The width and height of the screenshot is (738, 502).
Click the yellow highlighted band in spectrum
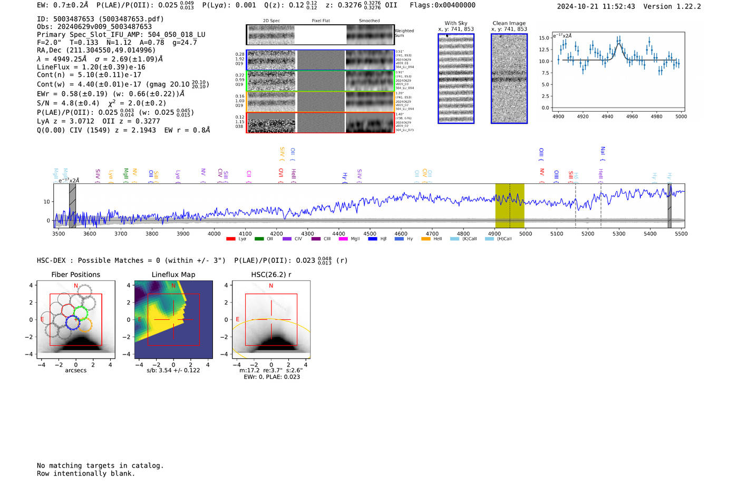point(509,205)
